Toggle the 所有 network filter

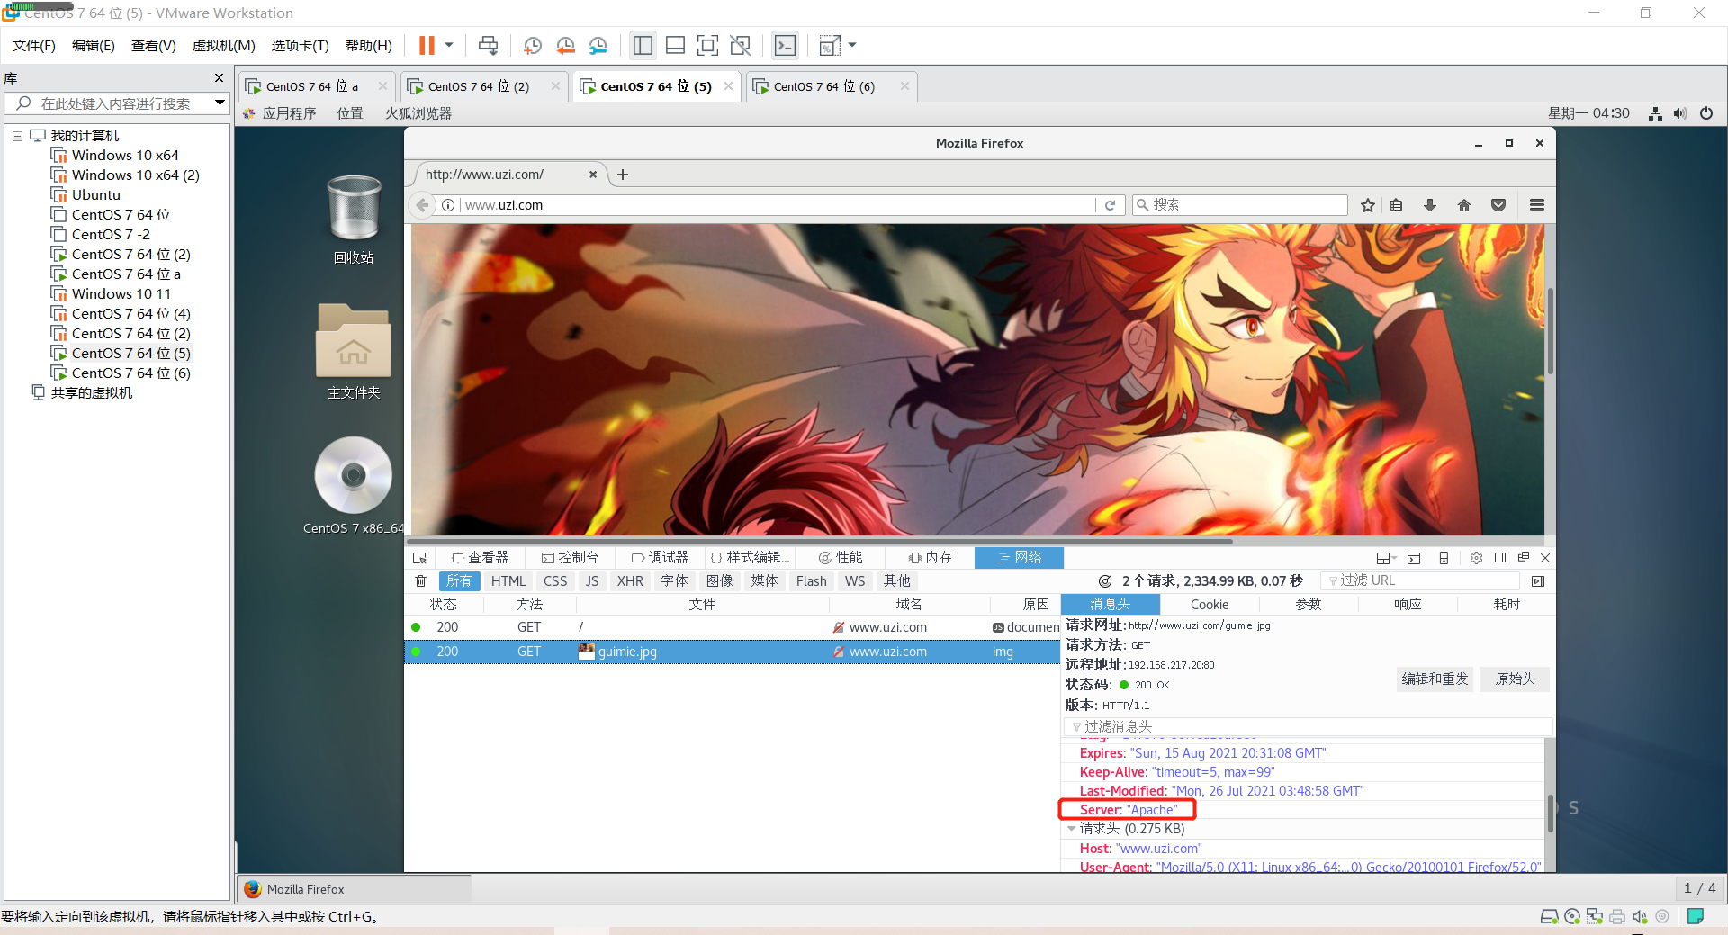(x=459, y=581)
